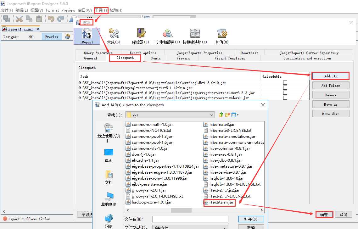Viewport: 358px width, 229px height.
Task: Open the 常规(G) general options category
Action: [114, 36]
